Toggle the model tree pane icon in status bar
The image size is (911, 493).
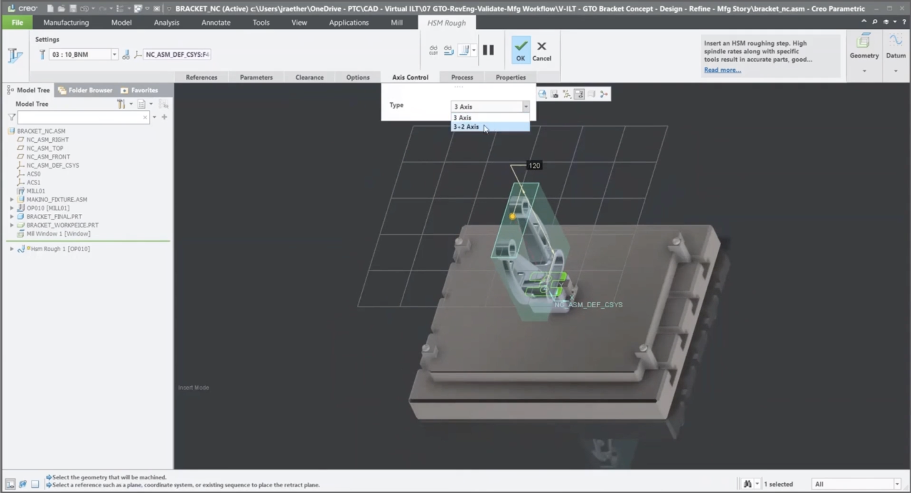pyautogui.click(x=10, y=484)
